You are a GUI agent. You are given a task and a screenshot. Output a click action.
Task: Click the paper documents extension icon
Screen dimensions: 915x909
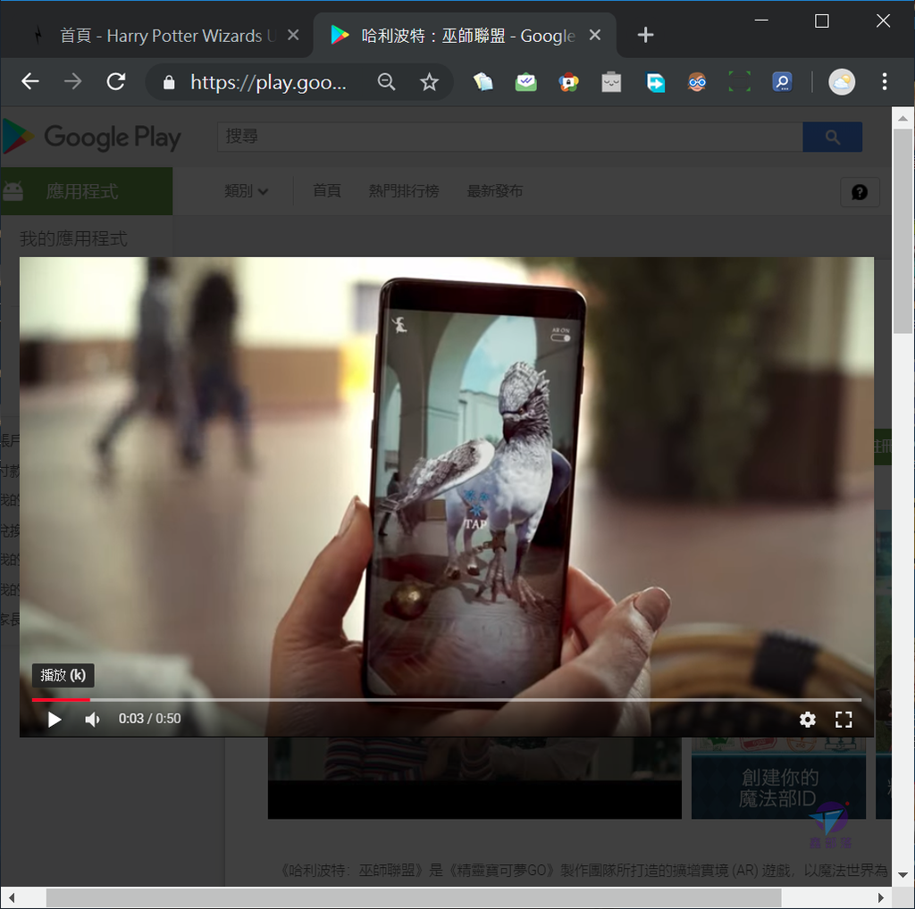click(483, 82)
